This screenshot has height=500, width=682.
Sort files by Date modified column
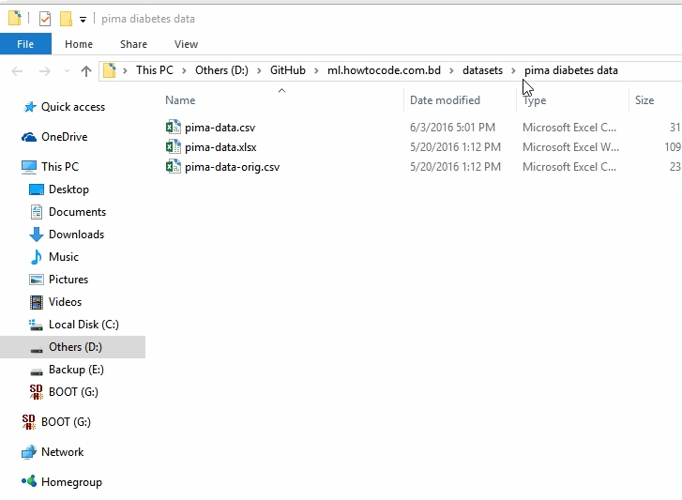[445, 100]
